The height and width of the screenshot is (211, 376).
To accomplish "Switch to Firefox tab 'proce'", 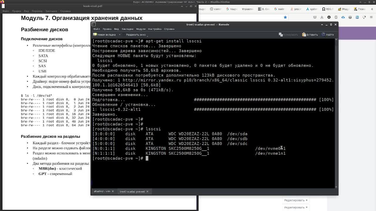I will coord(295,9).
